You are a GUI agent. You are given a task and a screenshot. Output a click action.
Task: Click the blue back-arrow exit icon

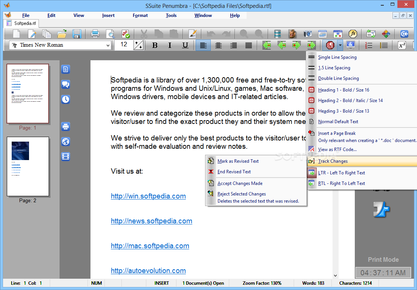click(x=404, y=34)
